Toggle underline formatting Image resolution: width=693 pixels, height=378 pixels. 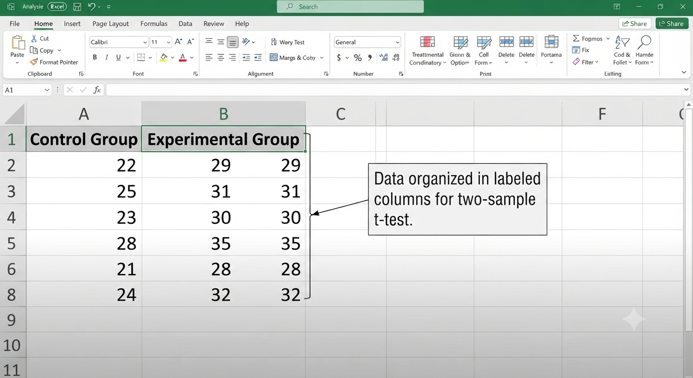(118, 58)
